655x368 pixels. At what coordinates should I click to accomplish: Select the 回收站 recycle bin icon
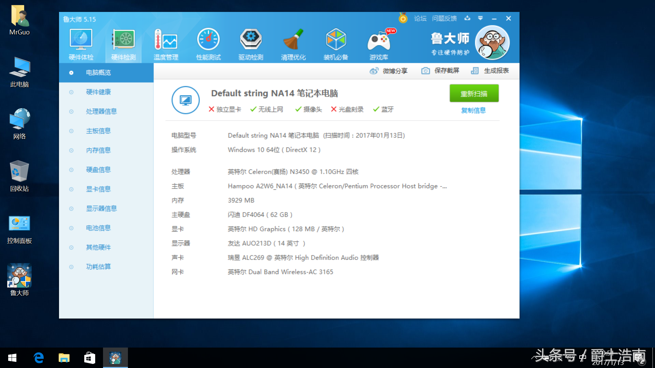click(19, 177)
